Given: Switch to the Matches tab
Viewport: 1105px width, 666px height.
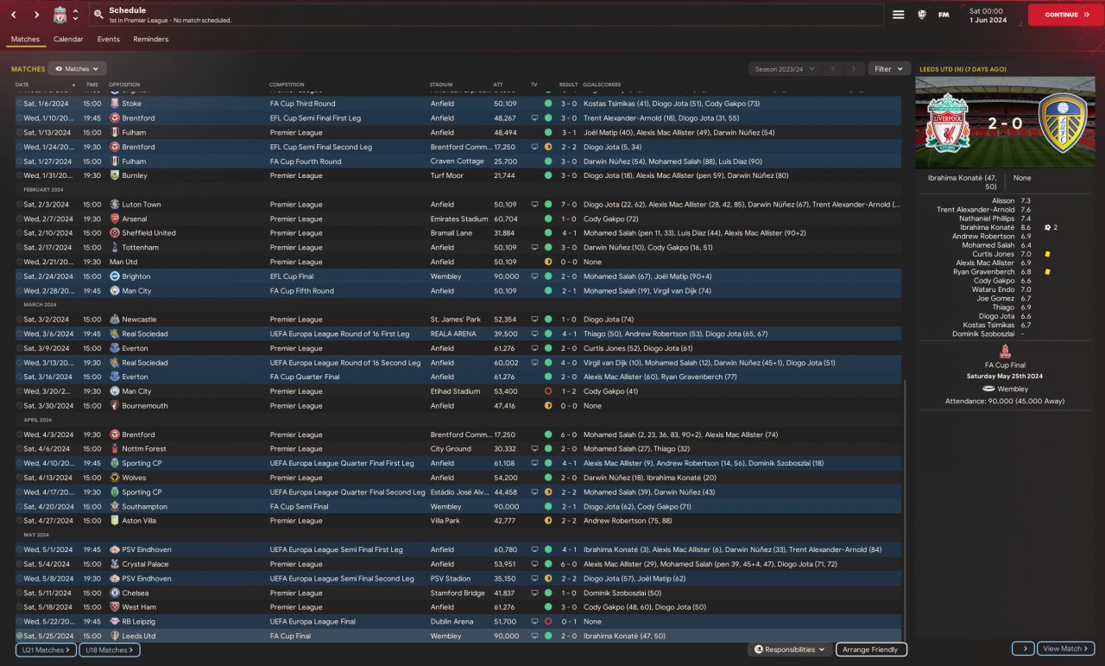Looking at the screenshot, I should tap(25, 39).
